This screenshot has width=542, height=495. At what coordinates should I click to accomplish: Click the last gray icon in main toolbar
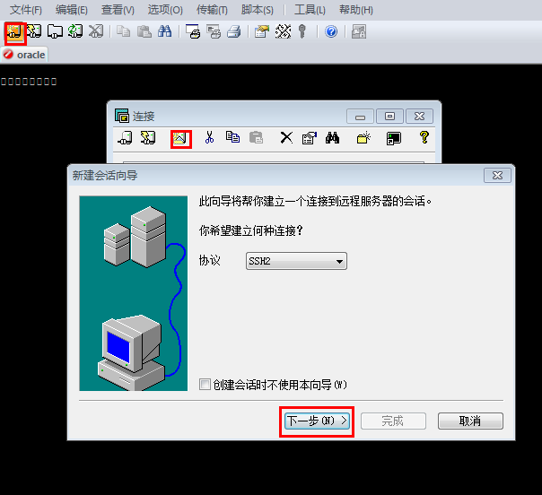[359, 31]
